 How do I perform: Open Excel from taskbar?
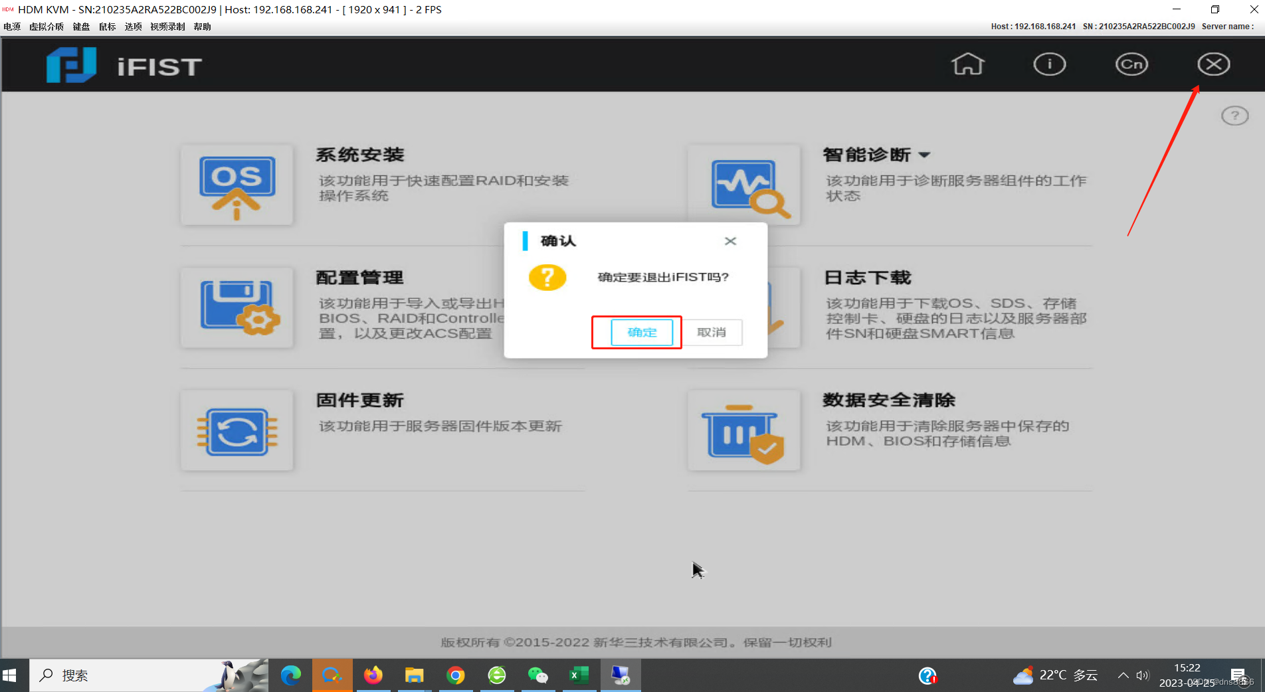[x=579, y=675]
